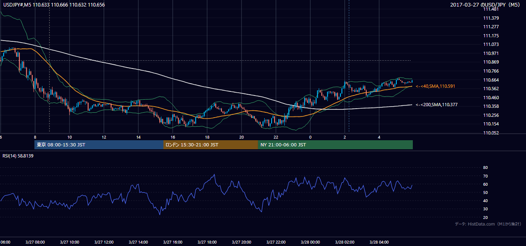Click price level 110.869 on the axis
This screenshot has height=246, width=526.
491,62
